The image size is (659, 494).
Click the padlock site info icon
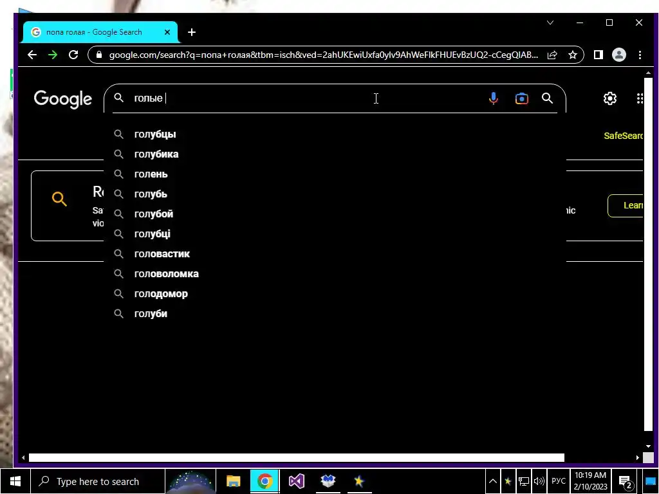tap(98, 55)
